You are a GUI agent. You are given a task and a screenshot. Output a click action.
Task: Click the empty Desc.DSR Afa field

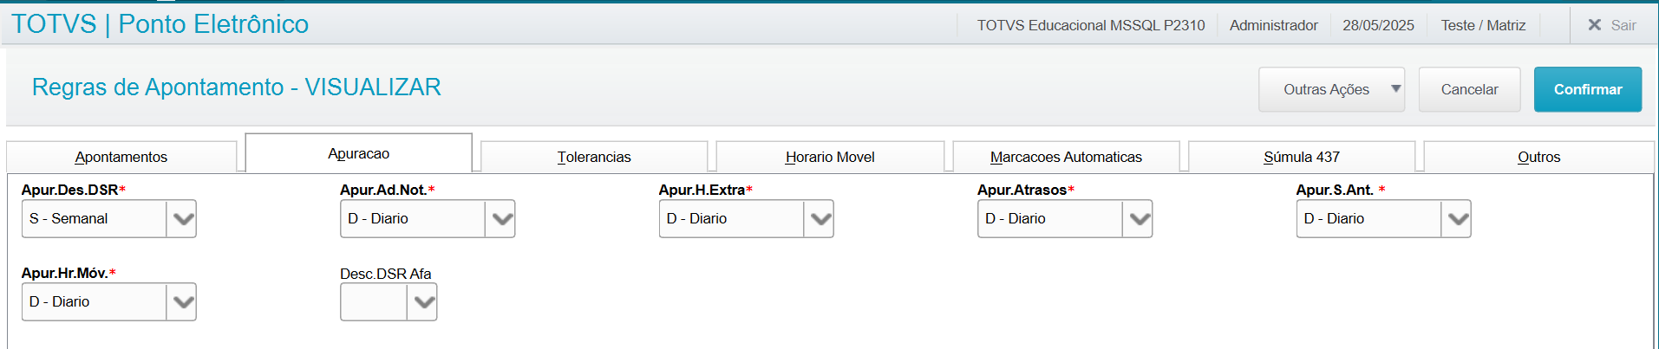click(x=374, y=302)
